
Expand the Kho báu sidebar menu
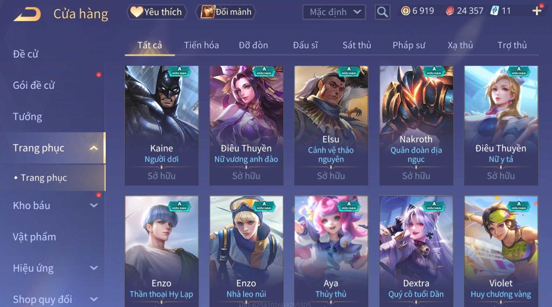pyautogui.click(x=94, y=205)
